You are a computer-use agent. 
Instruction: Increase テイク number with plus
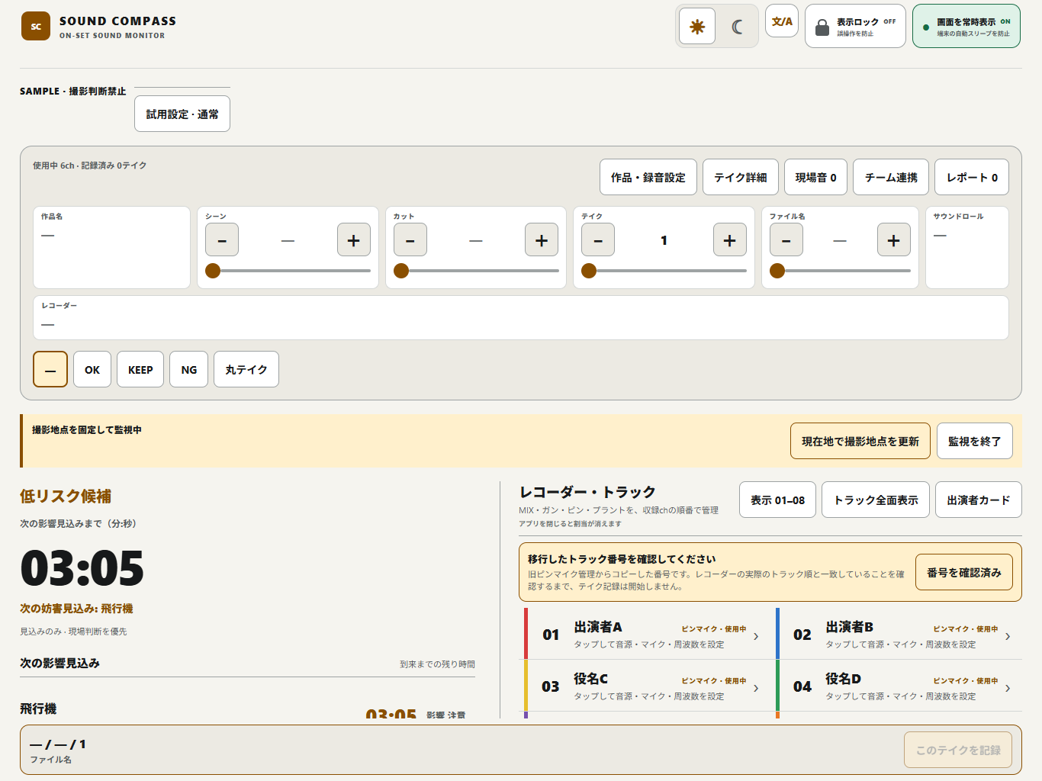[730, 240]
